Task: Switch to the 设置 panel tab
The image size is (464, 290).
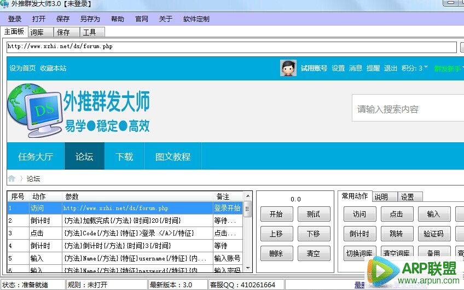Action: pos(410,197)
